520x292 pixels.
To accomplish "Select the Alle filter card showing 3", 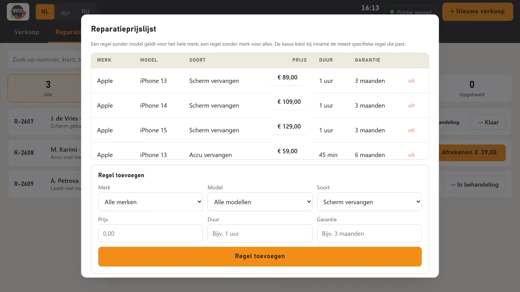I will 45,88.
